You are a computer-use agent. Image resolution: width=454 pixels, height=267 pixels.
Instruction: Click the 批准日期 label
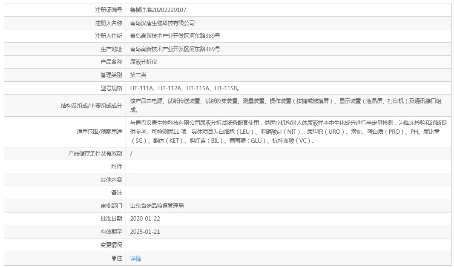(111, 218)
